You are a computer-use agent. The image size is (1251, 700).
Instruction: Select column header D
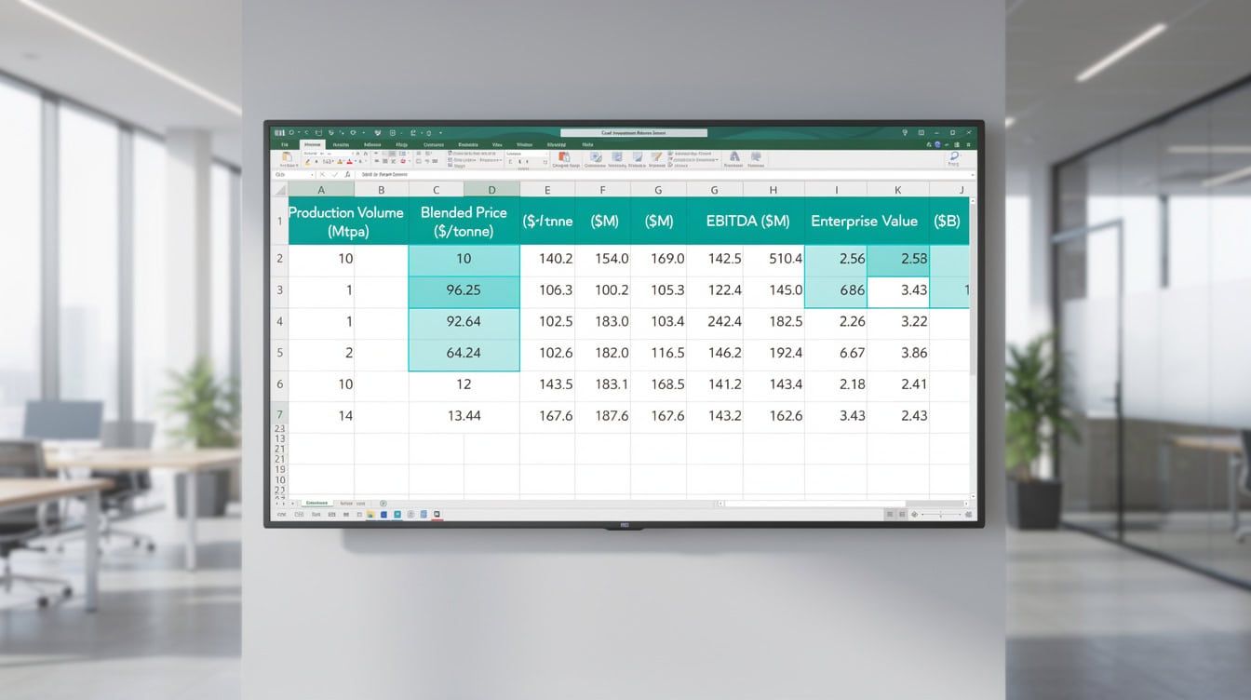[x=491, y=189]
